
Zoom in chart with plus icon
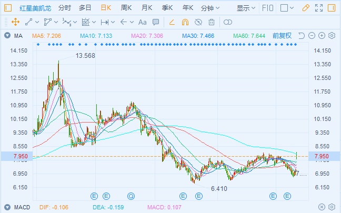coord(322,36)
